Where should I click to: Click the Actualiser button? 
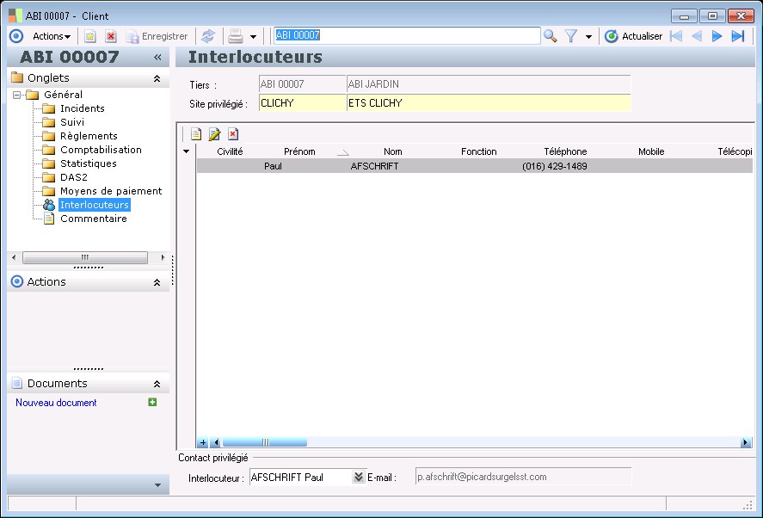(633, 36)
